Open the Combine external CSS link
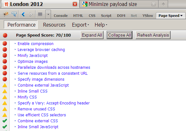The width and height of the screenshot is (186, 131). point(38,121)
